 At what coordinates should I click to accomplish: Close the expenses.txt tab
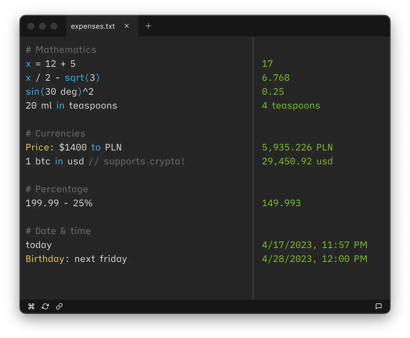point(127,26)
